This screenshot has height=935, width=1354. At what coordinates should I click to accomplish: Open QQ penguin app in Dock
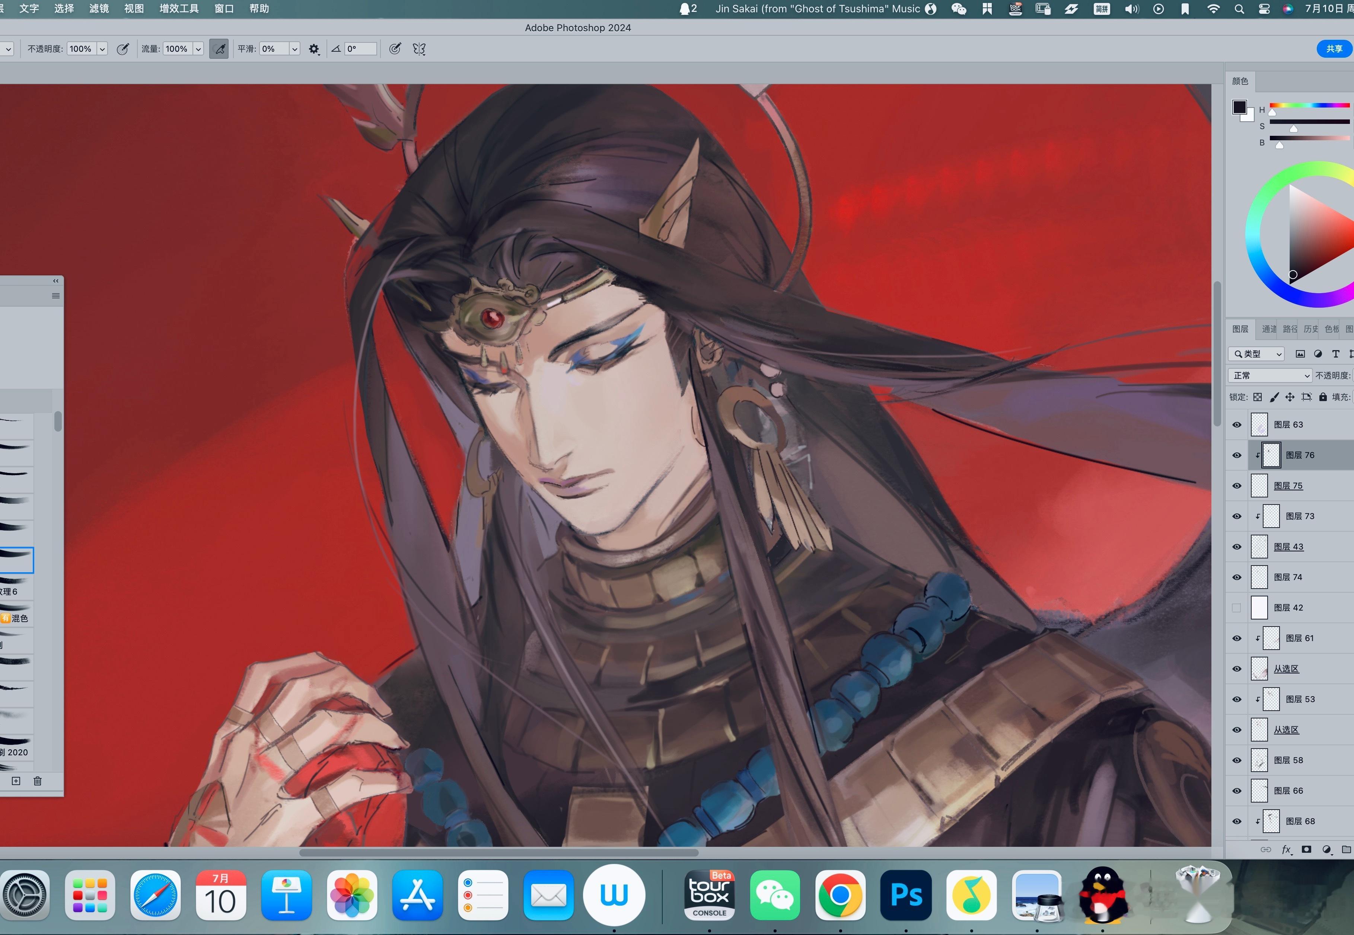(x=1103, y=895)
